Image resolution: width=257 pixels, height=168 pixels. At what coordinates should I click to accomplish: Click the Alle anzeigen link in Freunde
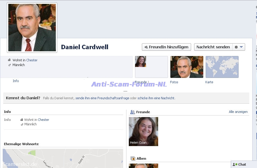point(238,112)
